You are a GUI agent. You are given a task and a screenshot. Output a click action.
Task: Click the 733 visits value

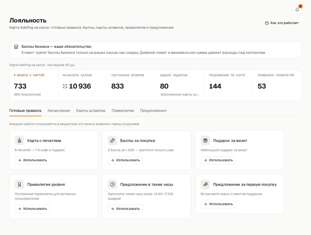[x=20, y=86]
